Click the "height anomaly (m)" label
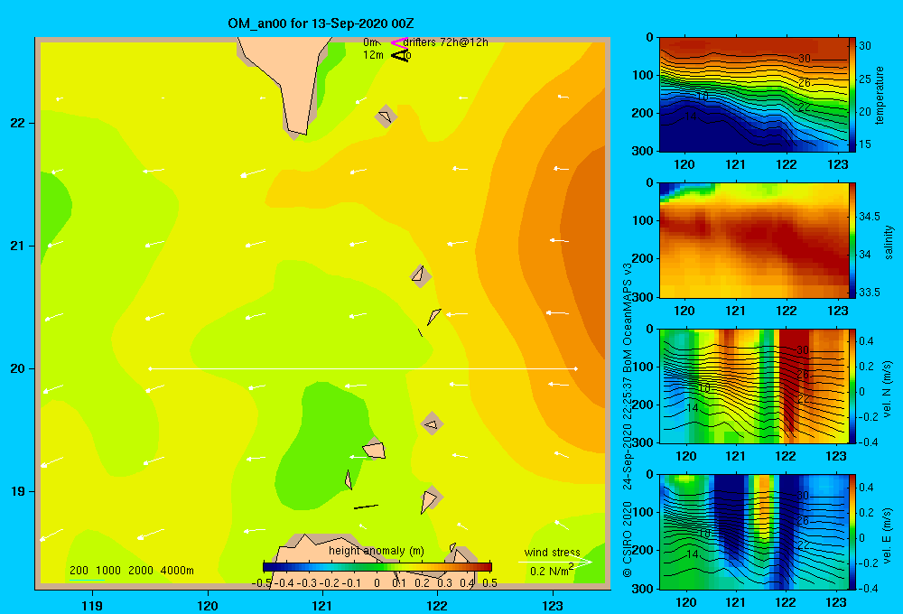 376,551
